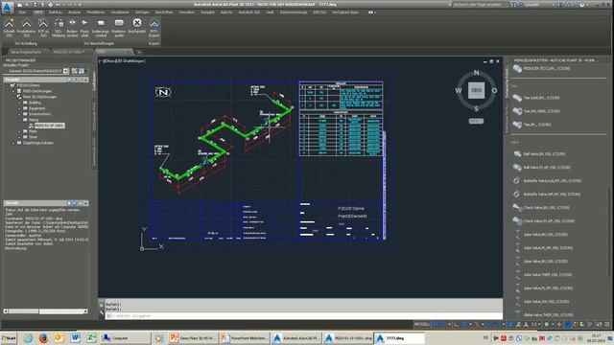This screenshot has height=345, width=614.
Task: Open Word from the taskbar
Action: 75,338
